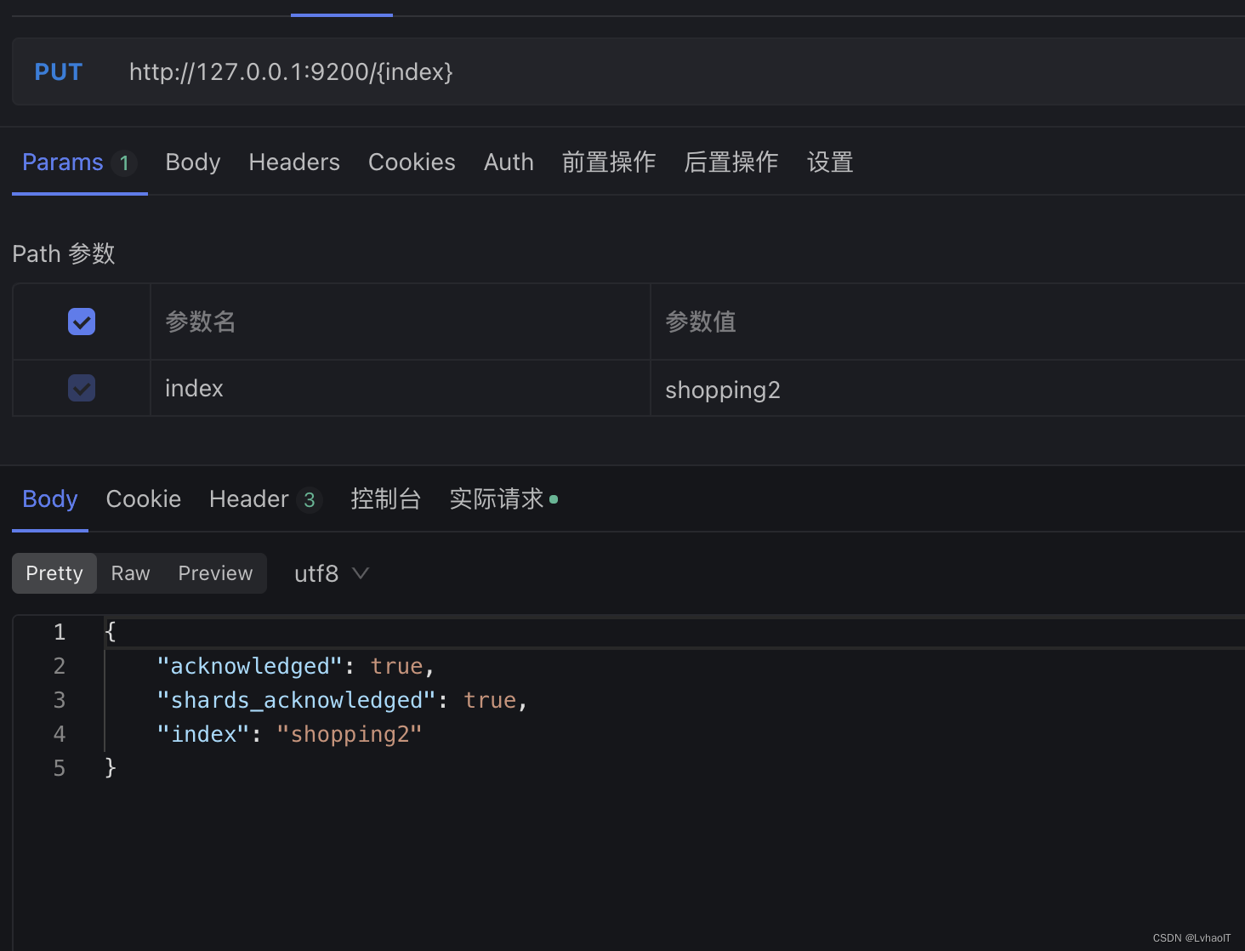Switch to the request Body tab
The image size is (1245, 951).
[193, 162]
